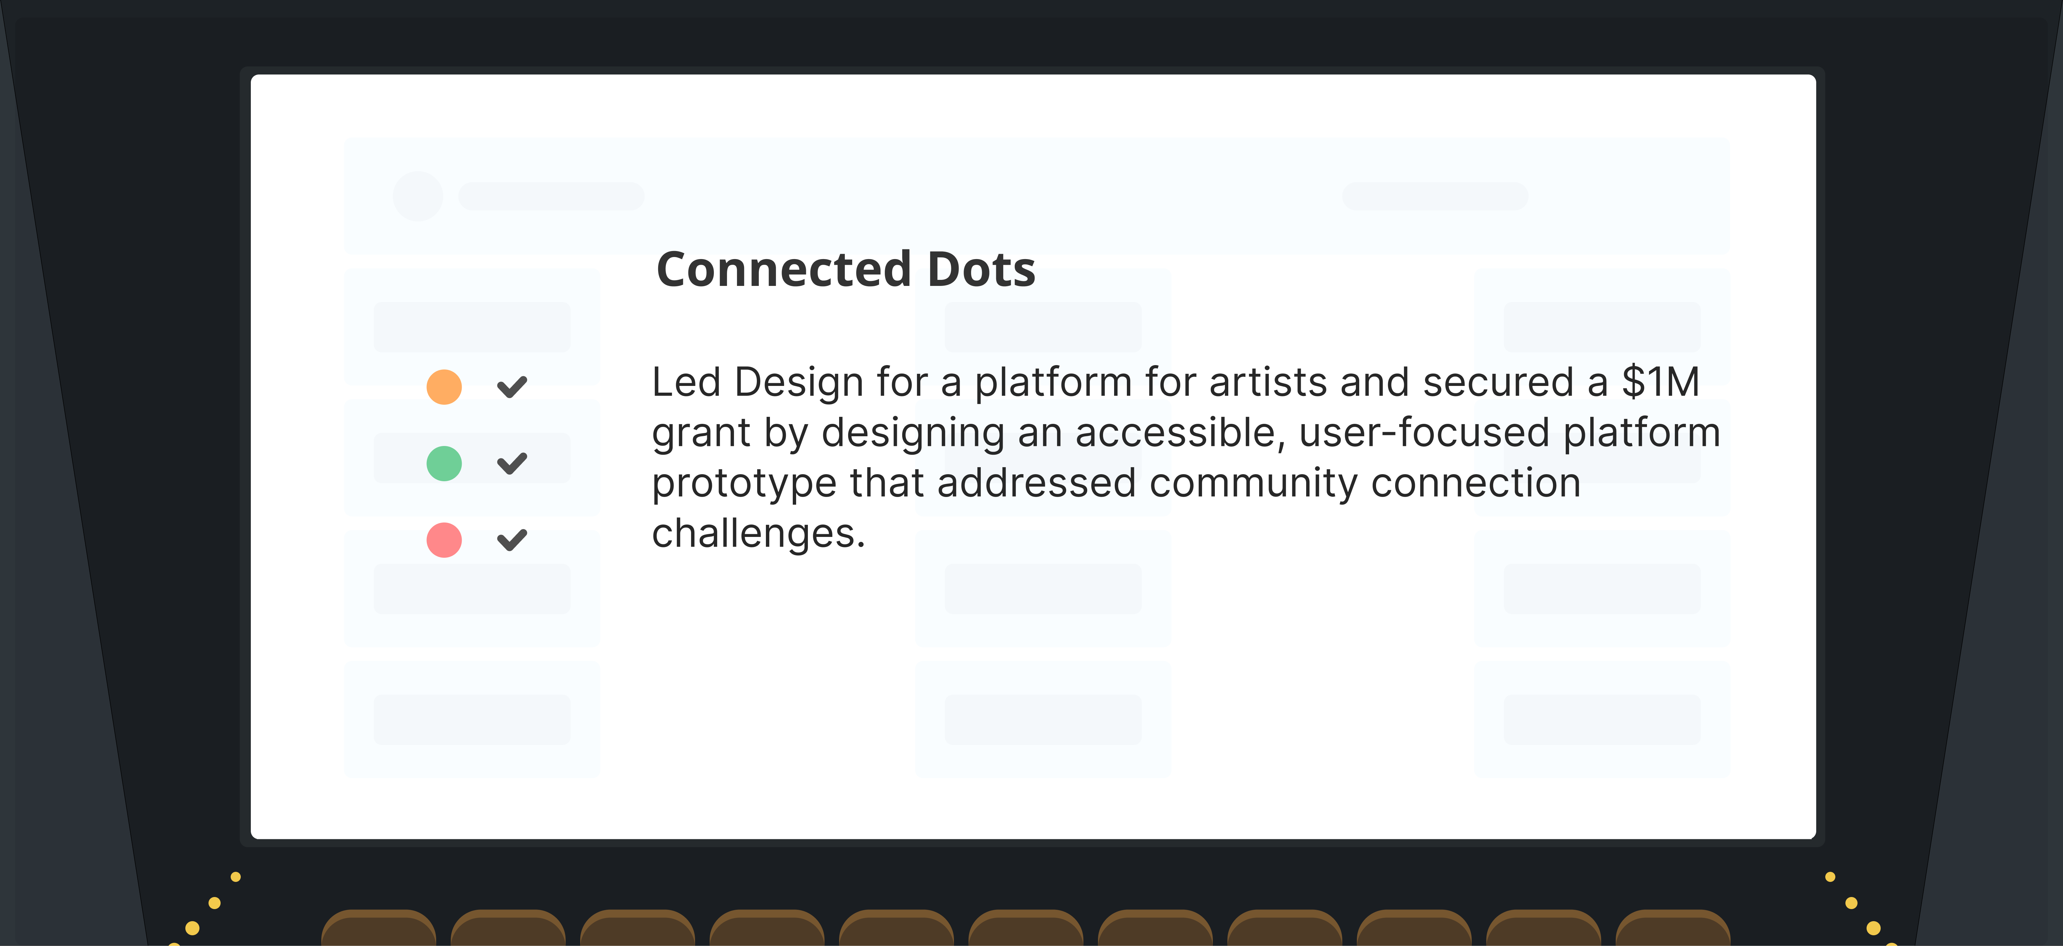Click the orange dot
The width and height of the screenshot is (2063, 946).
(444, 387)
